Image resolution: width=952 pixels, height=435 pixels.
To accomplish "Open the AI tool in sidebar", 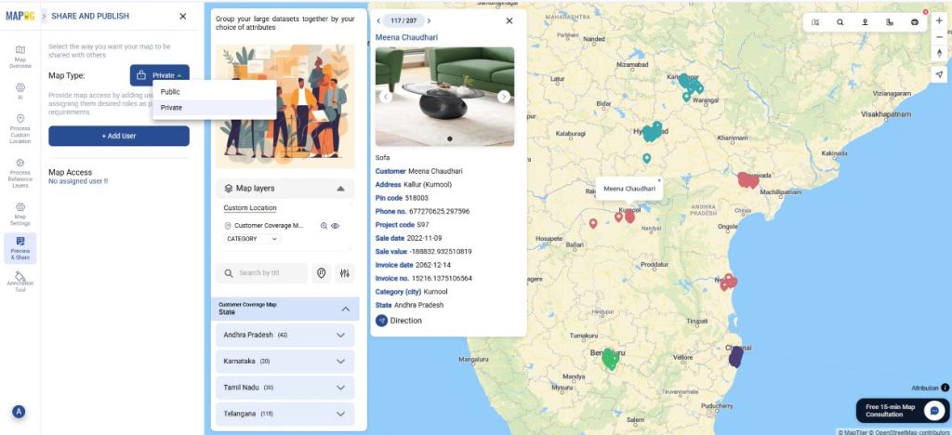I will [x=20, y=91].
